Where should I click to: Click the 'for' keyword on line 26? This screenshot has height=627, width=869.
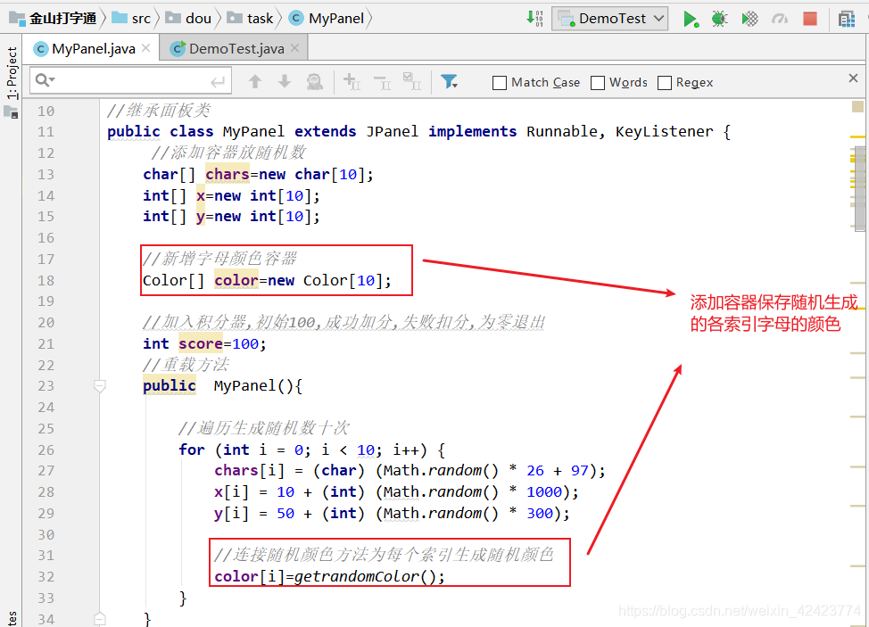tap(192, 450)
